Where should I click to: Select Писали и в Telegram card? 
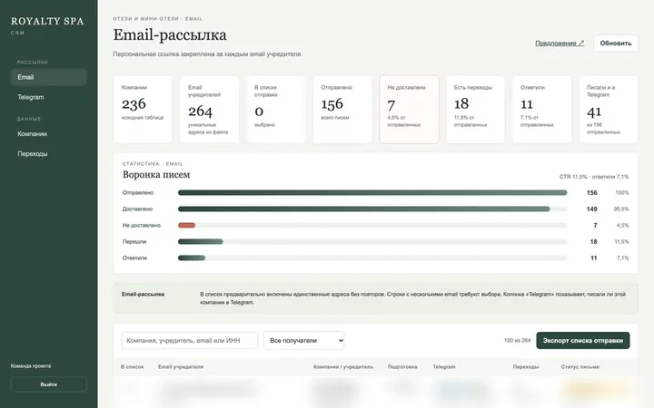[x=608, y=109]
